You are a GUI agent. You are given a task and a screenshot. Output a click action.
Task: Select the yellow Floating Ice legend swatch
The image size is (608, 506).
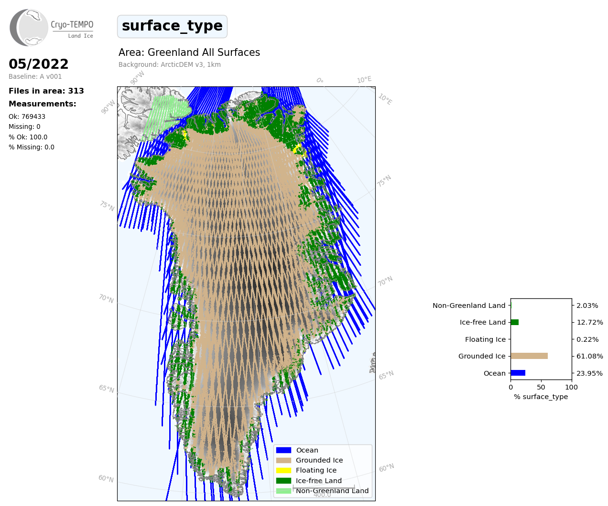pyautogui.click(x=283, y=470)
